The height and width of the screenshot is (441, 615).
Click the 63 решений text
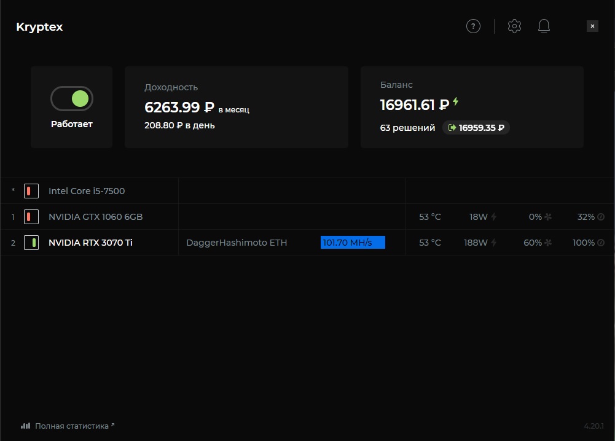(407, 128)
